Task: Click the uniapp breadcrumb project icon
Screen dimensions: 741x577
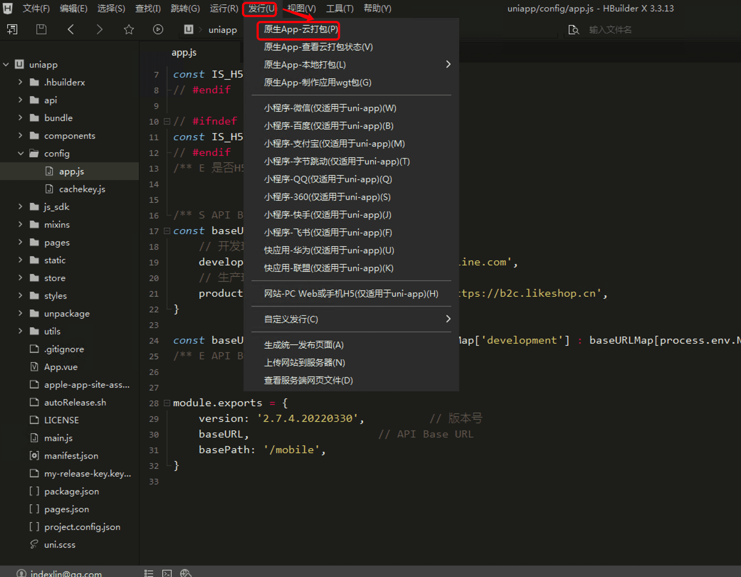Action: pyautogui.click(x=189, y=30)
